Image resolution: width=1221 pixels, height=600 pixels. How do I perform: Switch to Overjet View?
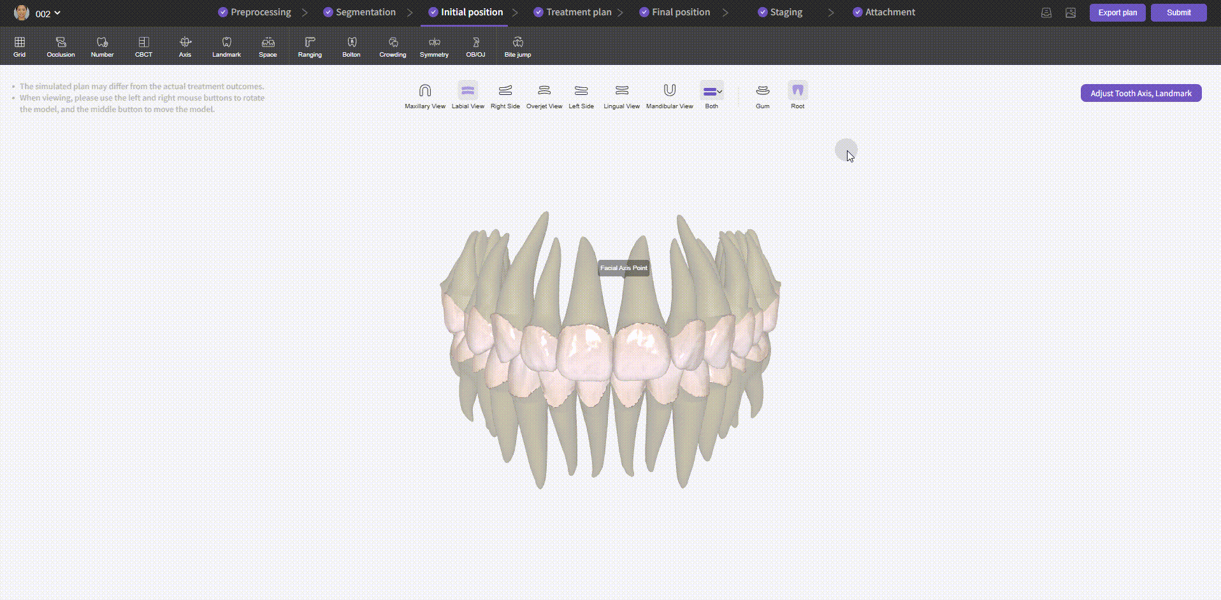[544, 96]
